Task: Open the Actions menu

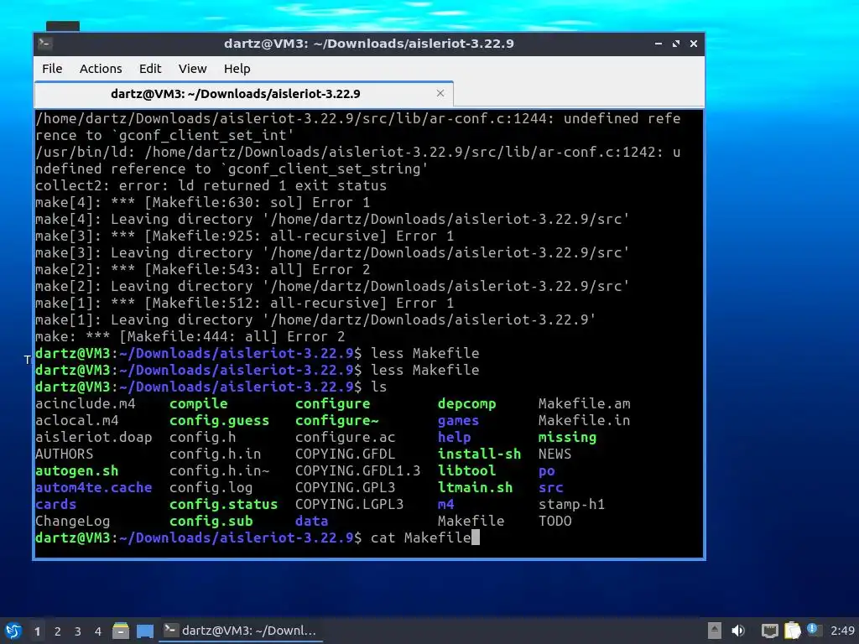Action: pyautogui.click(x=101, y=69)
